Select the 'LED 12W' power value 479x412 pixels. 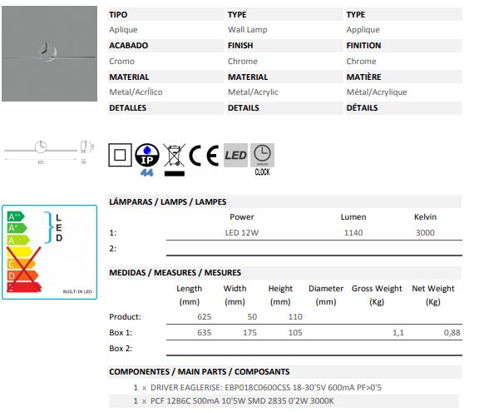click(x=242, y=233)
